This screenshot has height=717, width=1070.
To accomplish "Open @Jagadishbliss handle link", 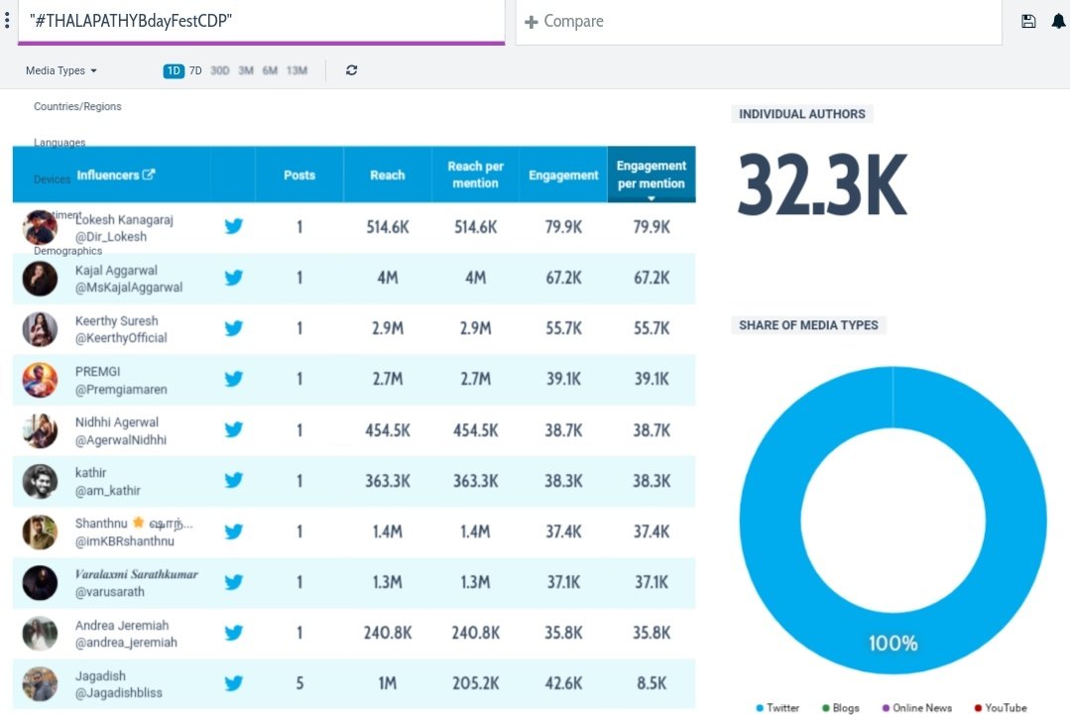I will [x=119, y=692].
